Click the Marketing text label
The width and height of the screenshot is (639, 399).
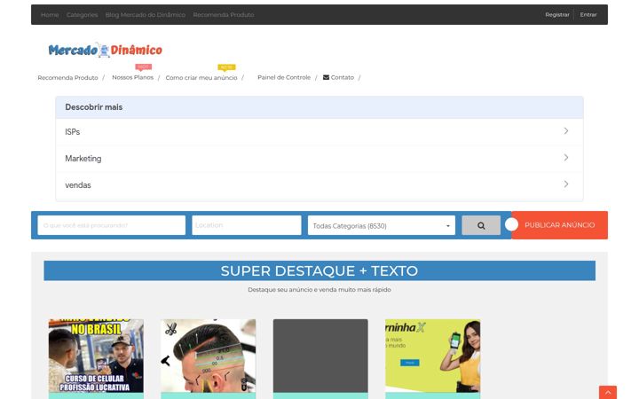[x=83, y=159]
